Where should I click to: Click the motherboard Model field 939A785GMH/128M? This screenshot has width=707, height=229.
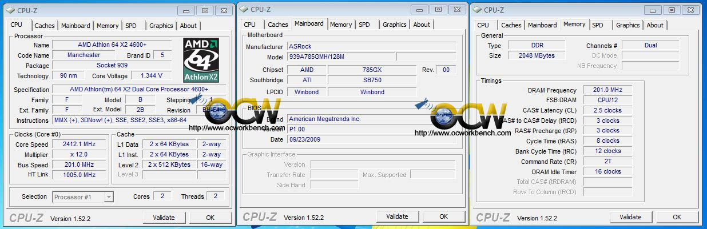click(x=341, y=57)
